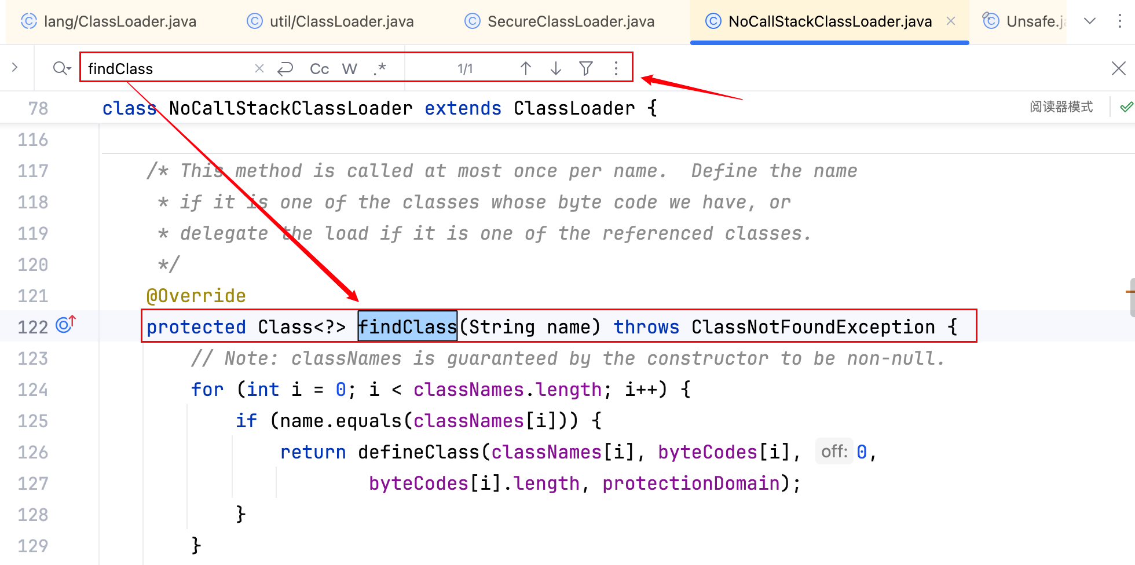Close the find search bar
The image size is (1135, 565).
click(x=1119, y=68)
